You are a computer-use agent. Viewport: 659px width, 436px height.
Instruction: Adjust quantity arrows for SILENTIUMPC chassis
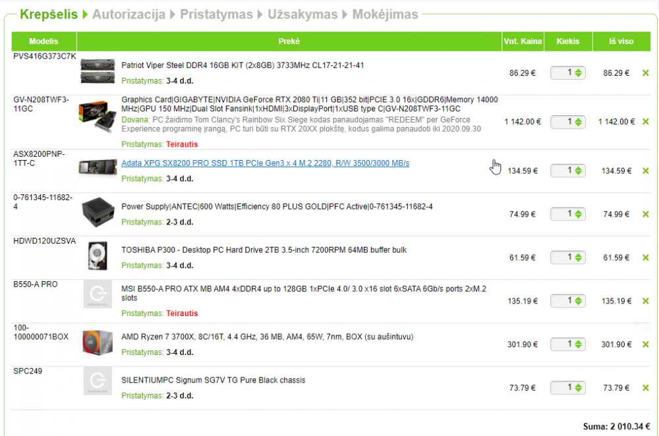(x=579, y=388)
